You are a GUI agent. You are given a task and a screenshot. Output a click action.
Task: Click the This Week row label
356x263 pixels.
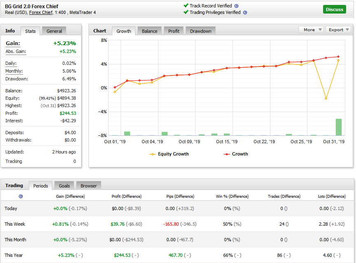point(15,224)
